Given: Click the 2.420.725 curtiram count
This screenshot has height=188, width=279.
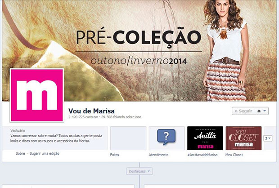Looking at the screenshot, I should 83,117.
